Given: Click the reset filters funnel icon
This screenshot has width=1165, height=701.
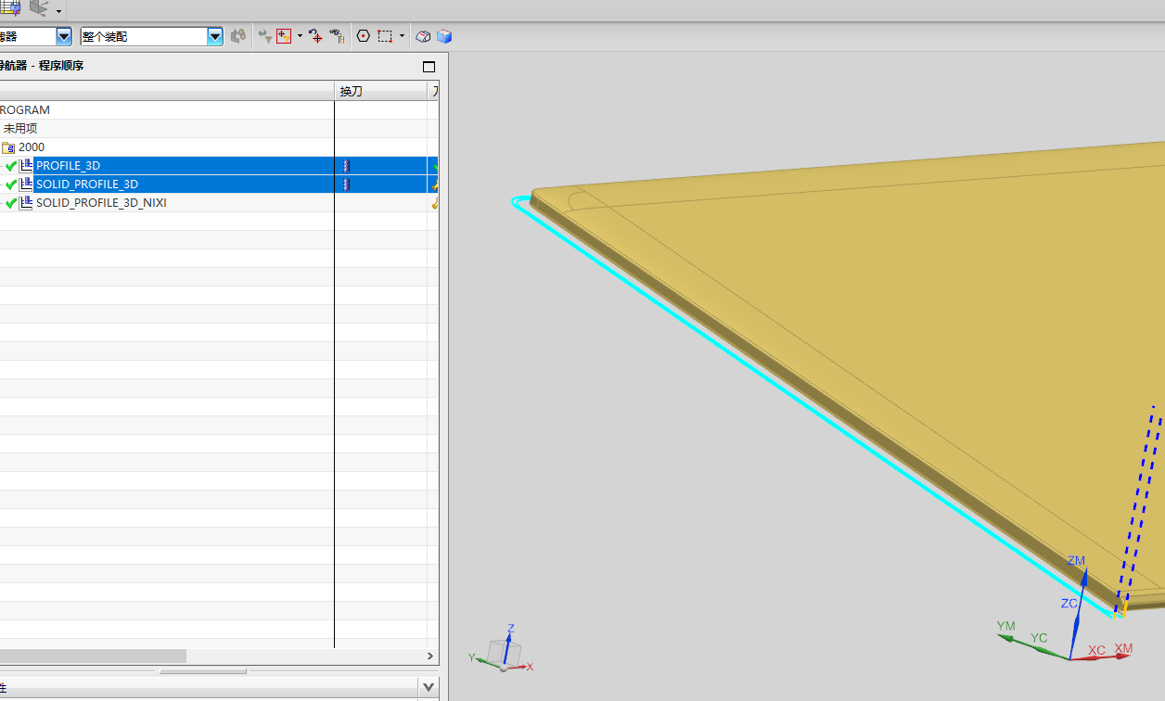Looking at the screenshot, I should click(x=265, y=36).
